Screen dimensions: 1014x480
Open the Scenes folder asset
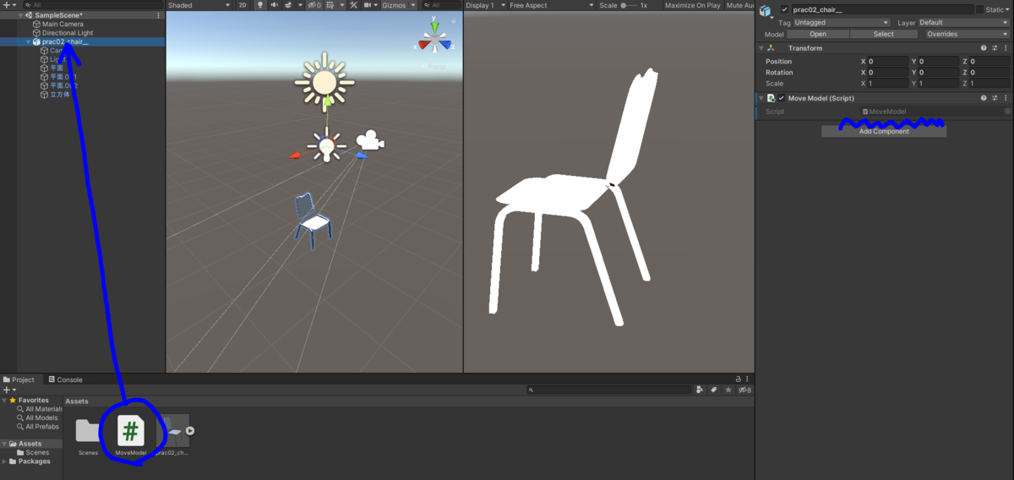88,436
